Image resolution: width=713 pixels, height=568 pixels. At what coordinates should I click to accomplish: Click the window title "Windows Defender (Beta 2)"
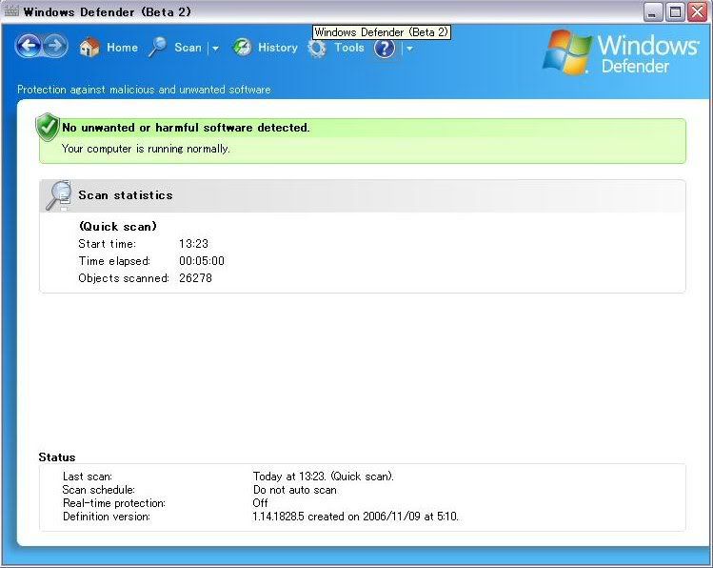[x=108, y=11]
